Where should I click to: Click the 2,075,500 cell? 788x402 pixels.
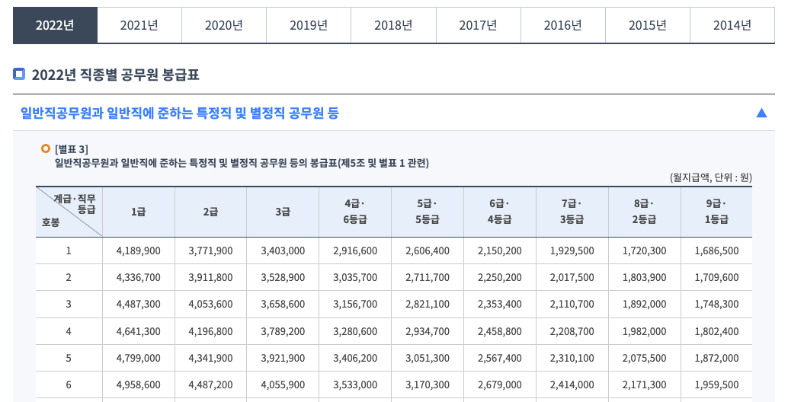[x=644, y=358]
